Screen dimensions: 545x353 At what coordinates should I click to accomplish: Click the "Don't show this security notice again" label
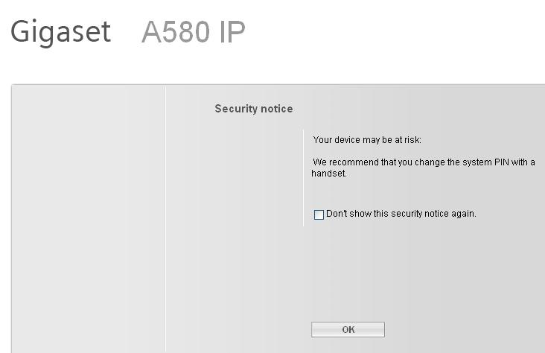click(401, 214)
